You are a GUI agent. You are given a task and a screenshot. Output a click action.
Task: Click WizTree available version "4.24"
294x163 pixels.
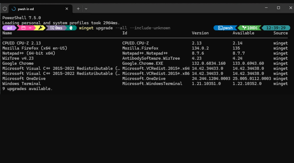(237, 58)
